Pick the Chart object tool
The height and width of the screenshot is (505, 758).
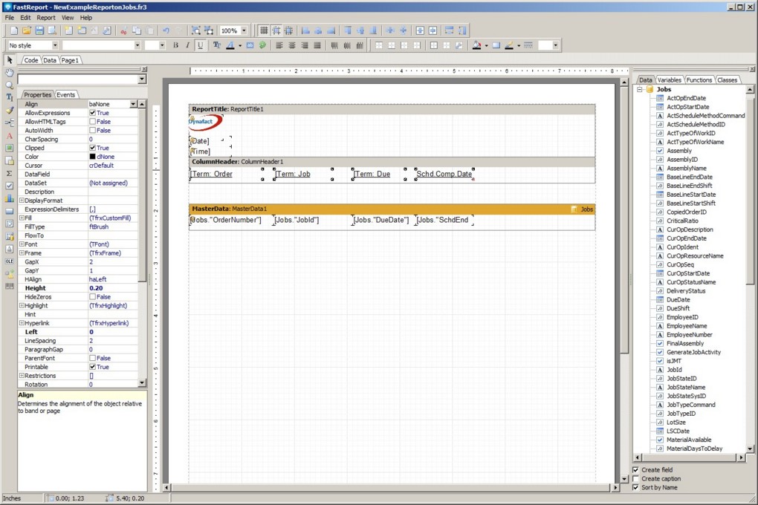[x=10, y=199]
